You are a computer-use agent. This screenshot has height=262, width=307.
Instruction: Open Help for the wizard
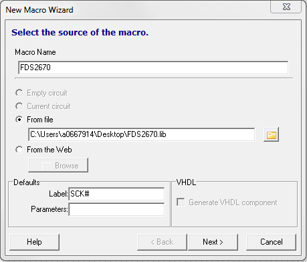point(35,242)
